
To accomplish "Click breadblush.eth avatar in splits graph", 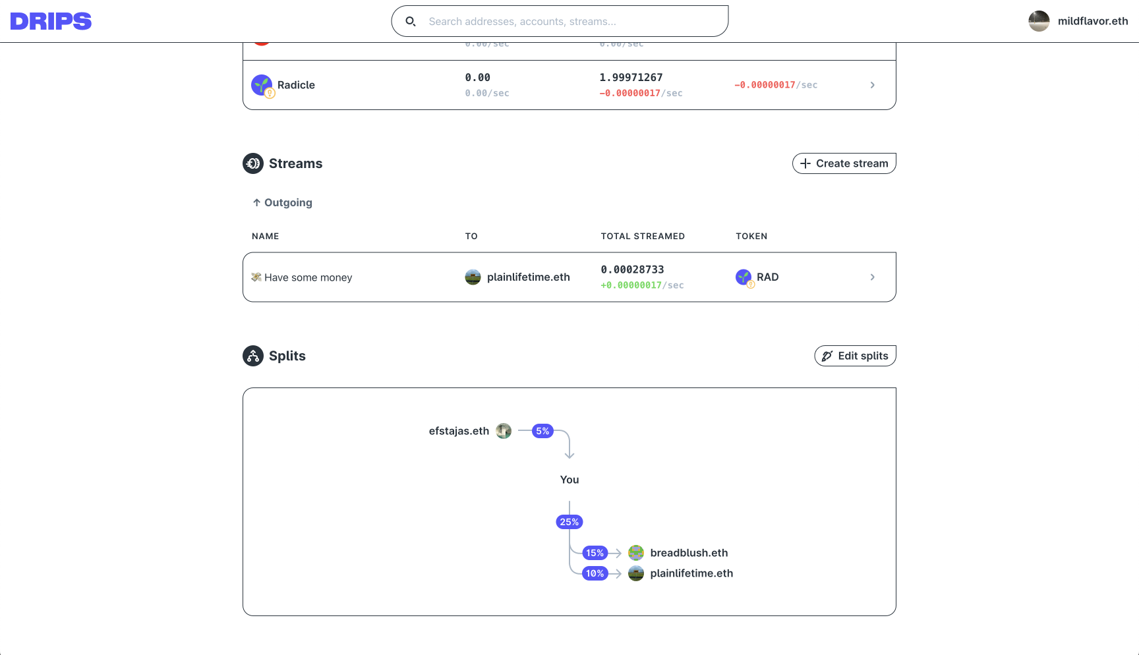I will 636,553.
